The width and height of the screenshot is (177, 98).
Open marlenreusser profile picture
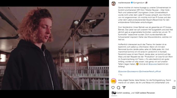(113, 3)
